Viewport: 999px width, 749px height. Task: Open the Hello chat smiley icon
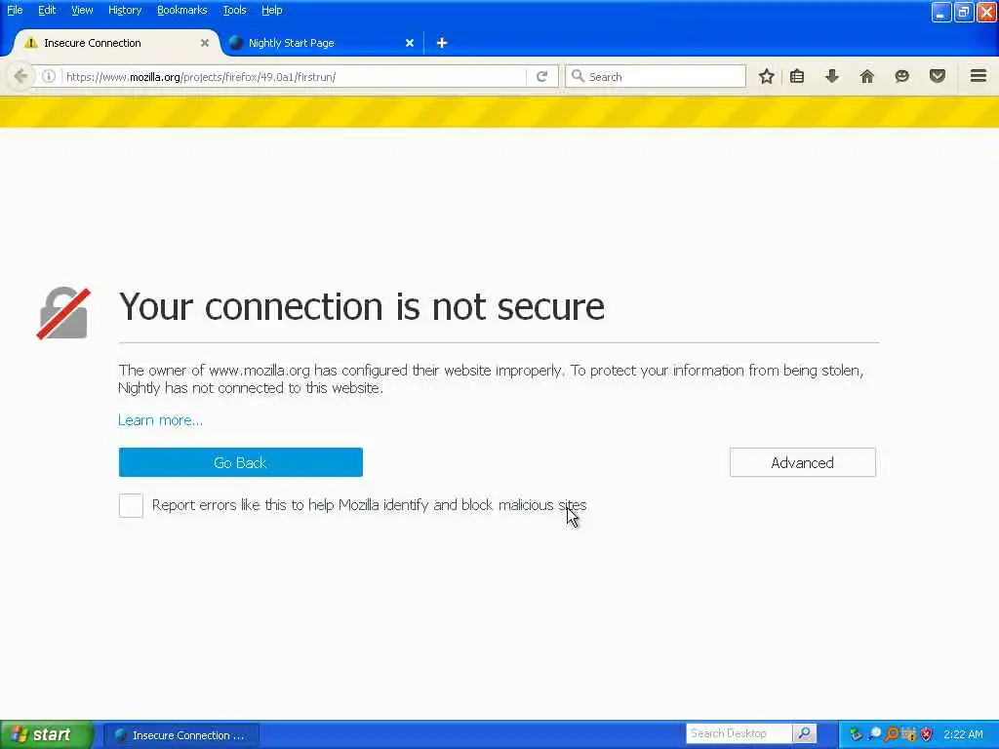coord(901,76)
